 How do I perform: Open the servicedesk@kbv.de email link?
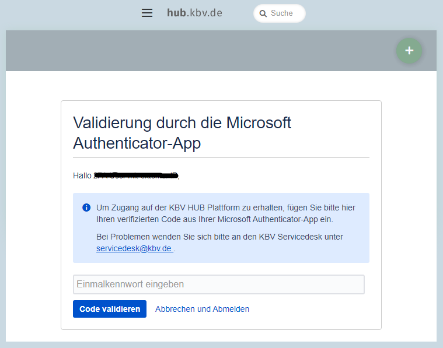(134, 248)
